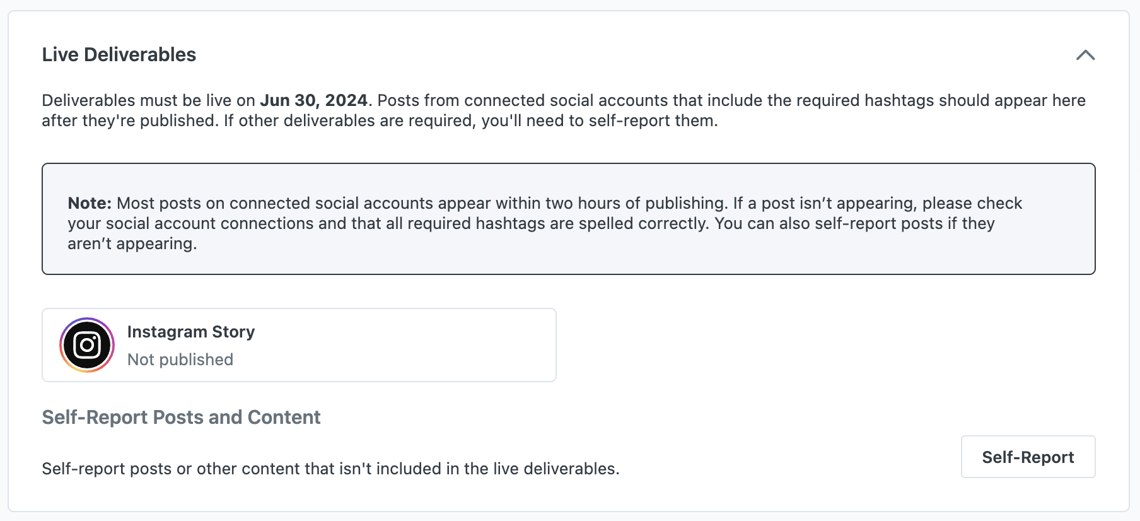This screenshot has height=521, width=1140.
Task: Click the Self-Report Posts and Content heading
Action: [181, 417]
